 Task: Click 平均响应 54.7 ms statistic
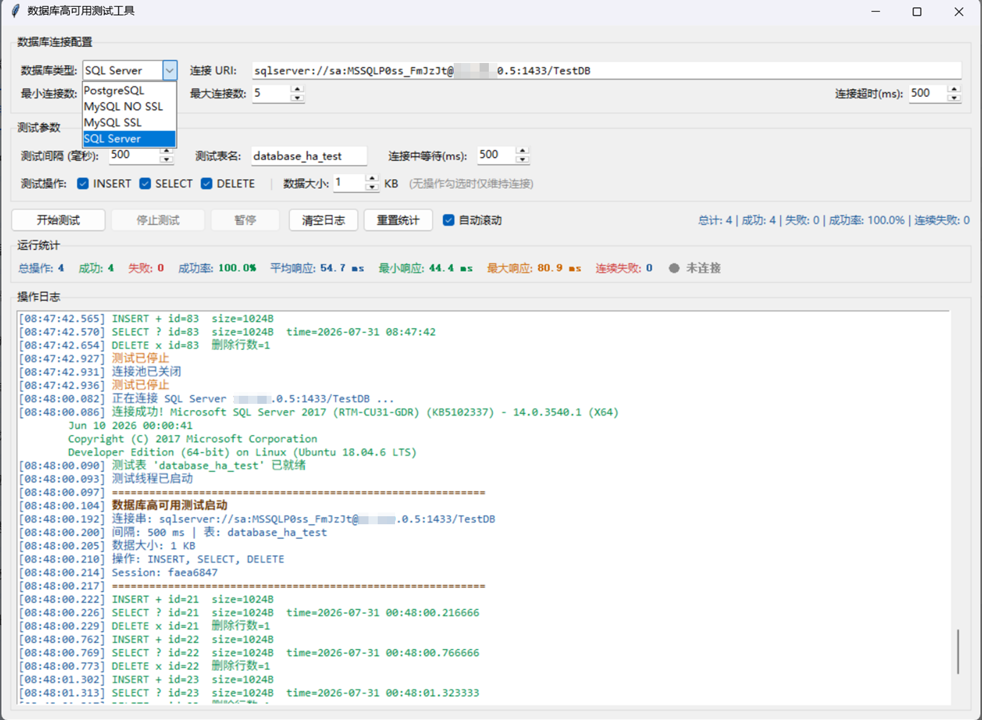point(317,268)
